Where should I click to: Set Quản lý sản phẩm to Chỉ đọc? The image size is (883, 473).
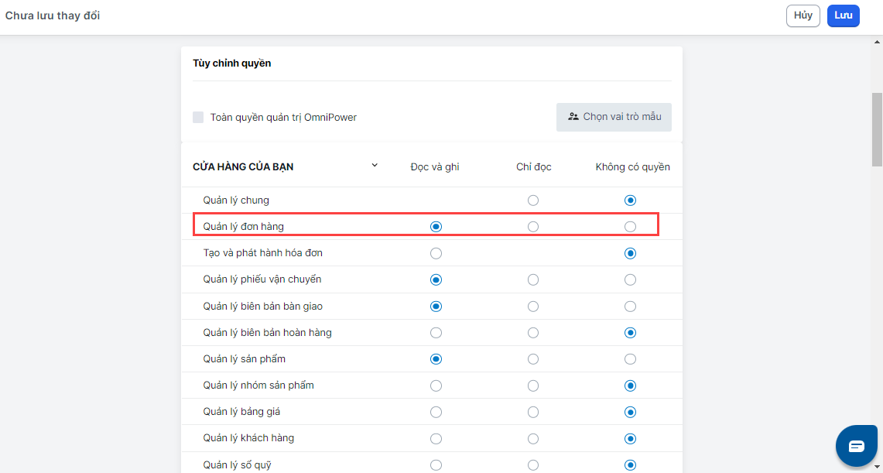tap(533, 359)
